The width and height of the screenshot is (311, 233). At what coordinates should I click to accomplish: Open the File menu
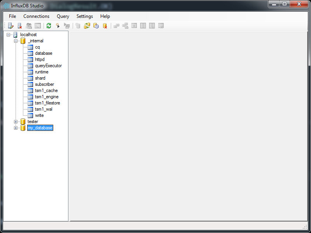point(12,16)
